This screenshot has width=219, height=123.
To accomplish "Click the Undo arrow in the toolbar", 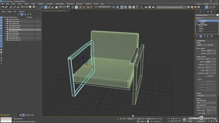I will tap(3, 7).
